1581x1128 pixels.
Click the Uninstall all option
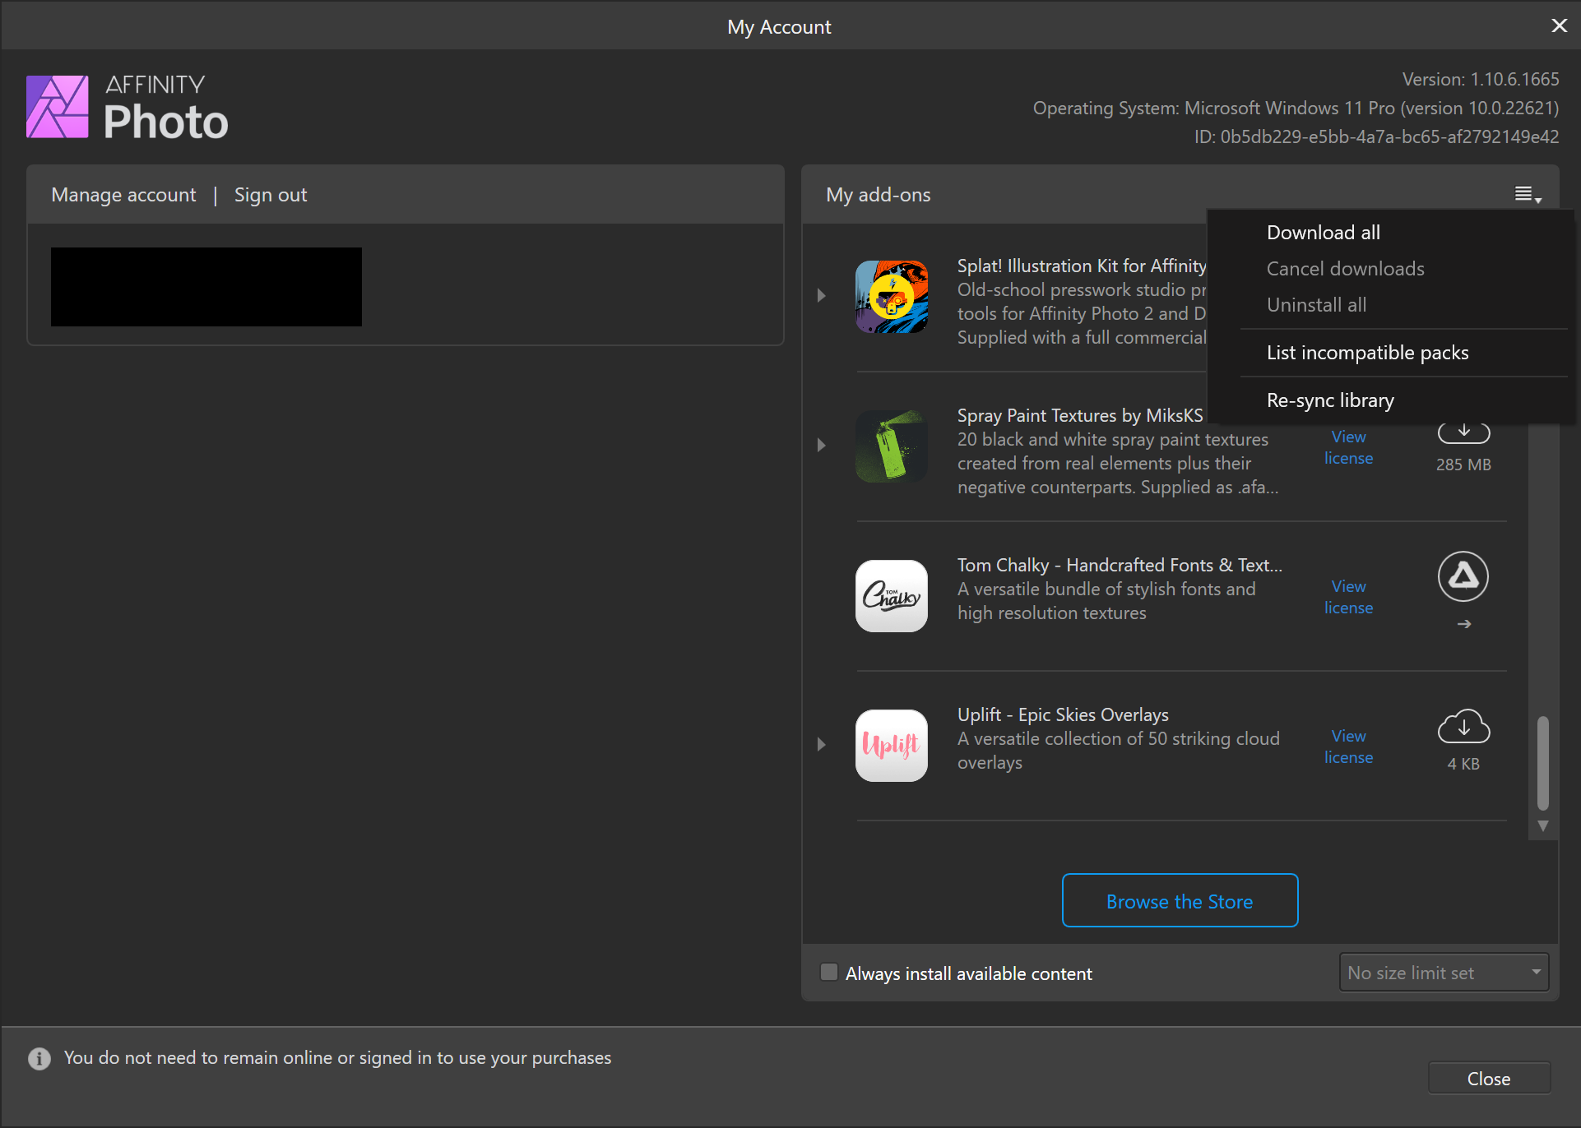click(1316, 304)
